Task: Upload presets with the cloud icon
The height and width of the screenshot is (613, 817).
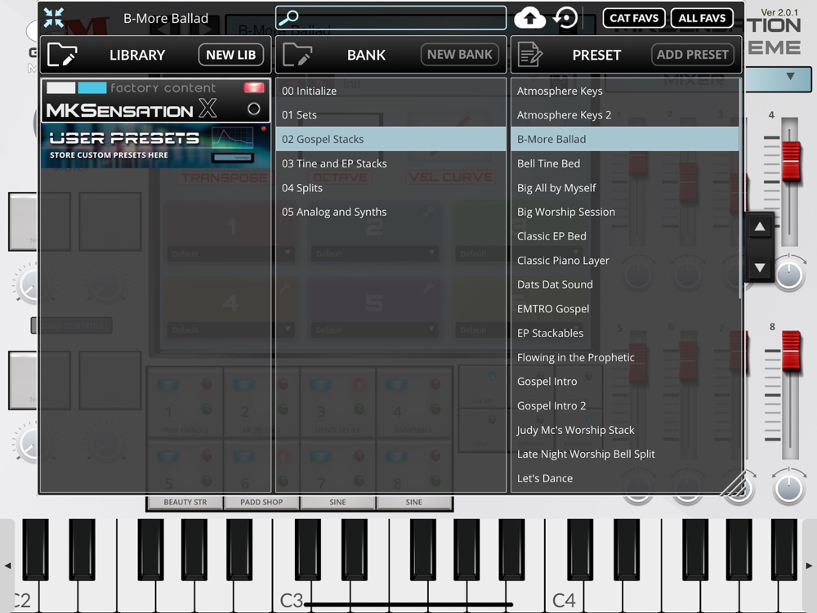Action: coord(529,18)
